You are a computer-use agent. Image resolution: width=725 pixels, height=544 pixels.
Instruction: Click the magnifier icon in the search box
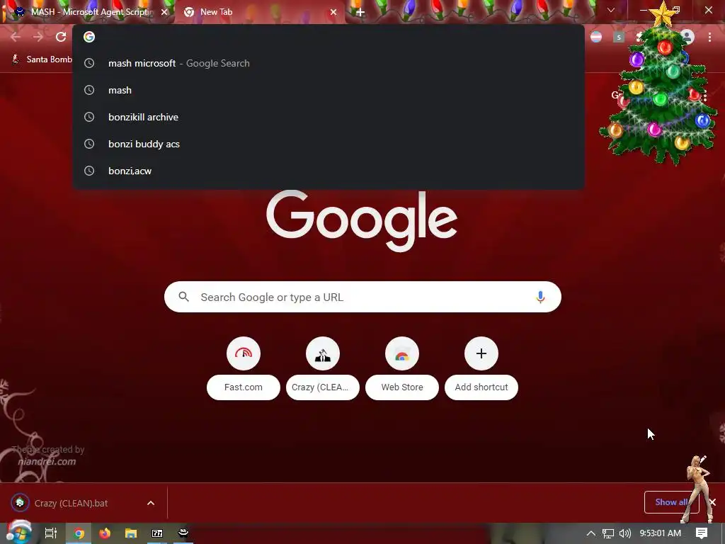click(183, 297)
